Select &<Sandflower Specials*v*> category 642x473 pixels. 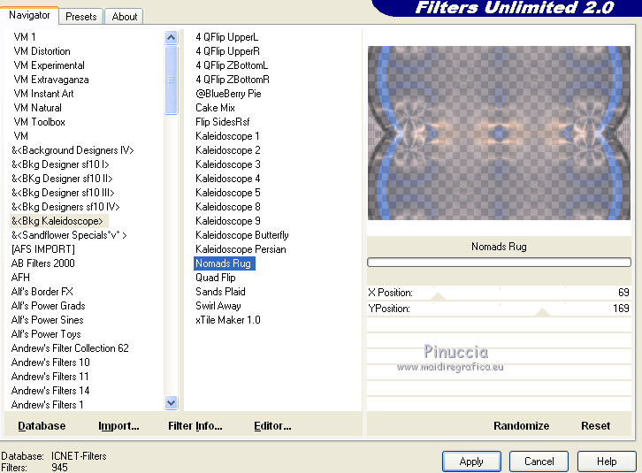[69, 235]
